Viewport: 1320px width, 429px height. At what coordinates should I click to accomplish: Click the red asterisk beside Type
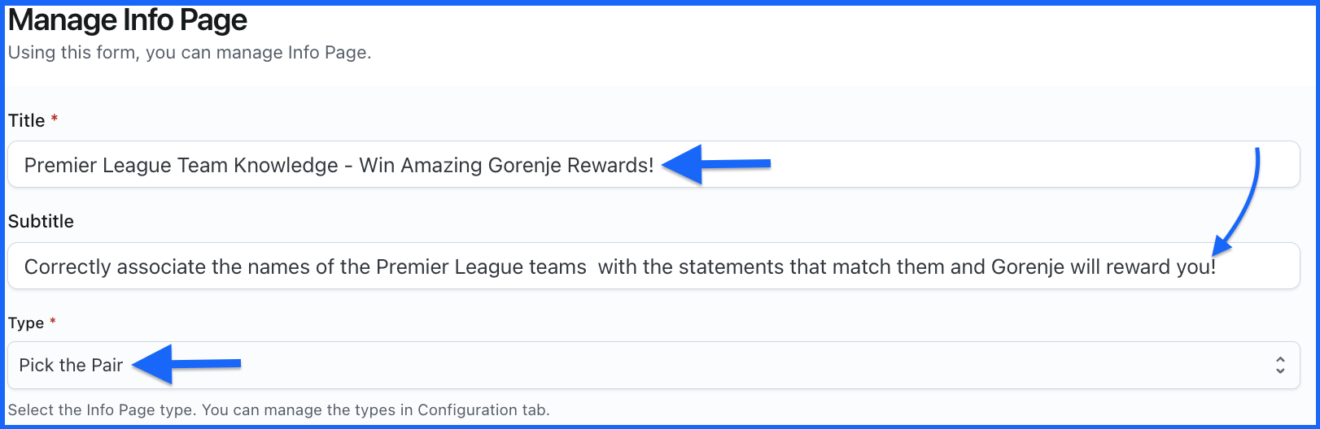coord(53,322)
